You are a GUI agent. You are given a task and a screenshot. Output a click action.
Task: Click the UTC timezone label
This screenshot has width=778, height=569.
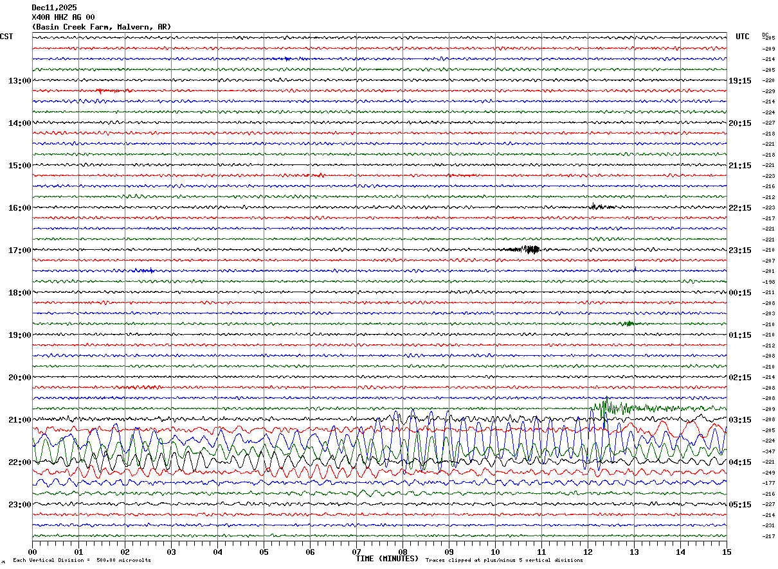click(x=742, y=37)
